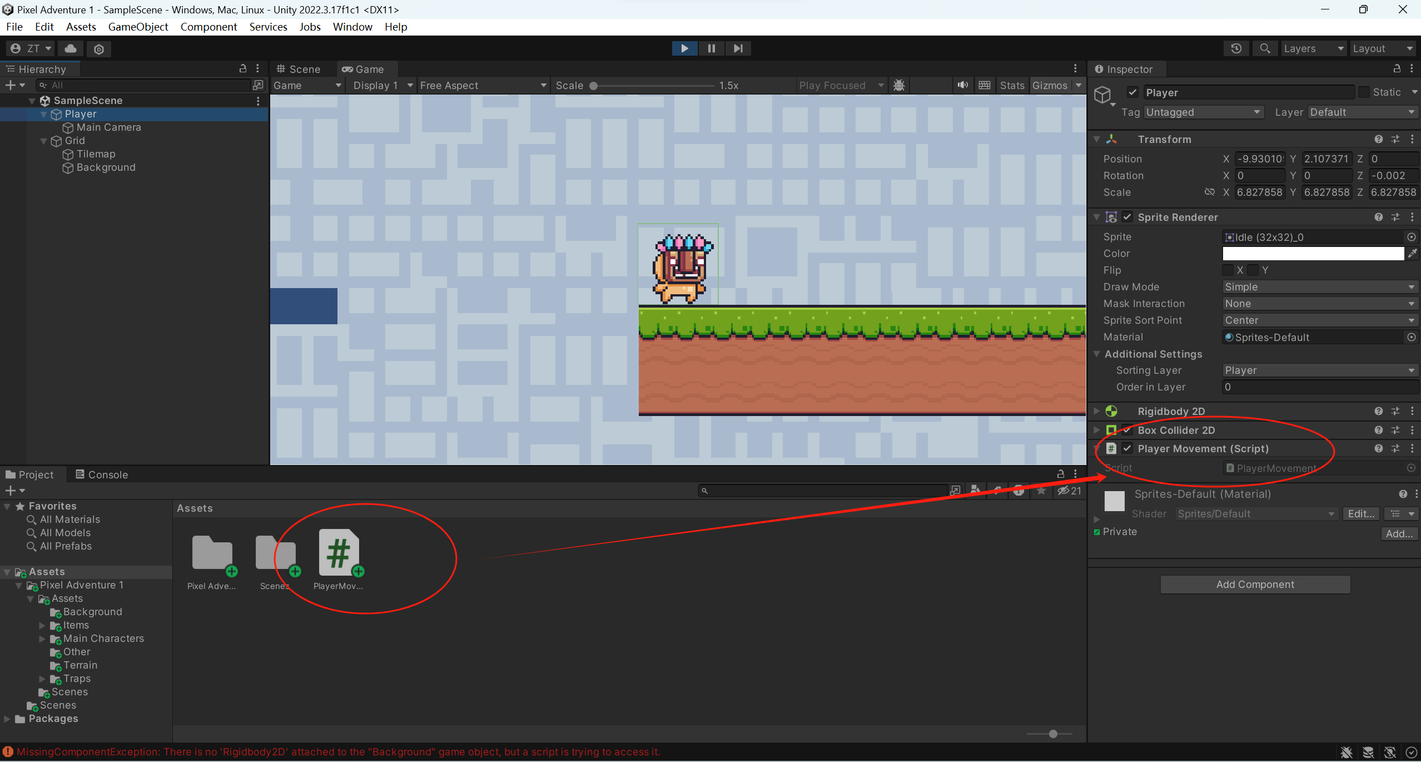The width and height of the screenshot is (1421, 762).
Task: Click the Pause button
Action: [x=711, y=48]
